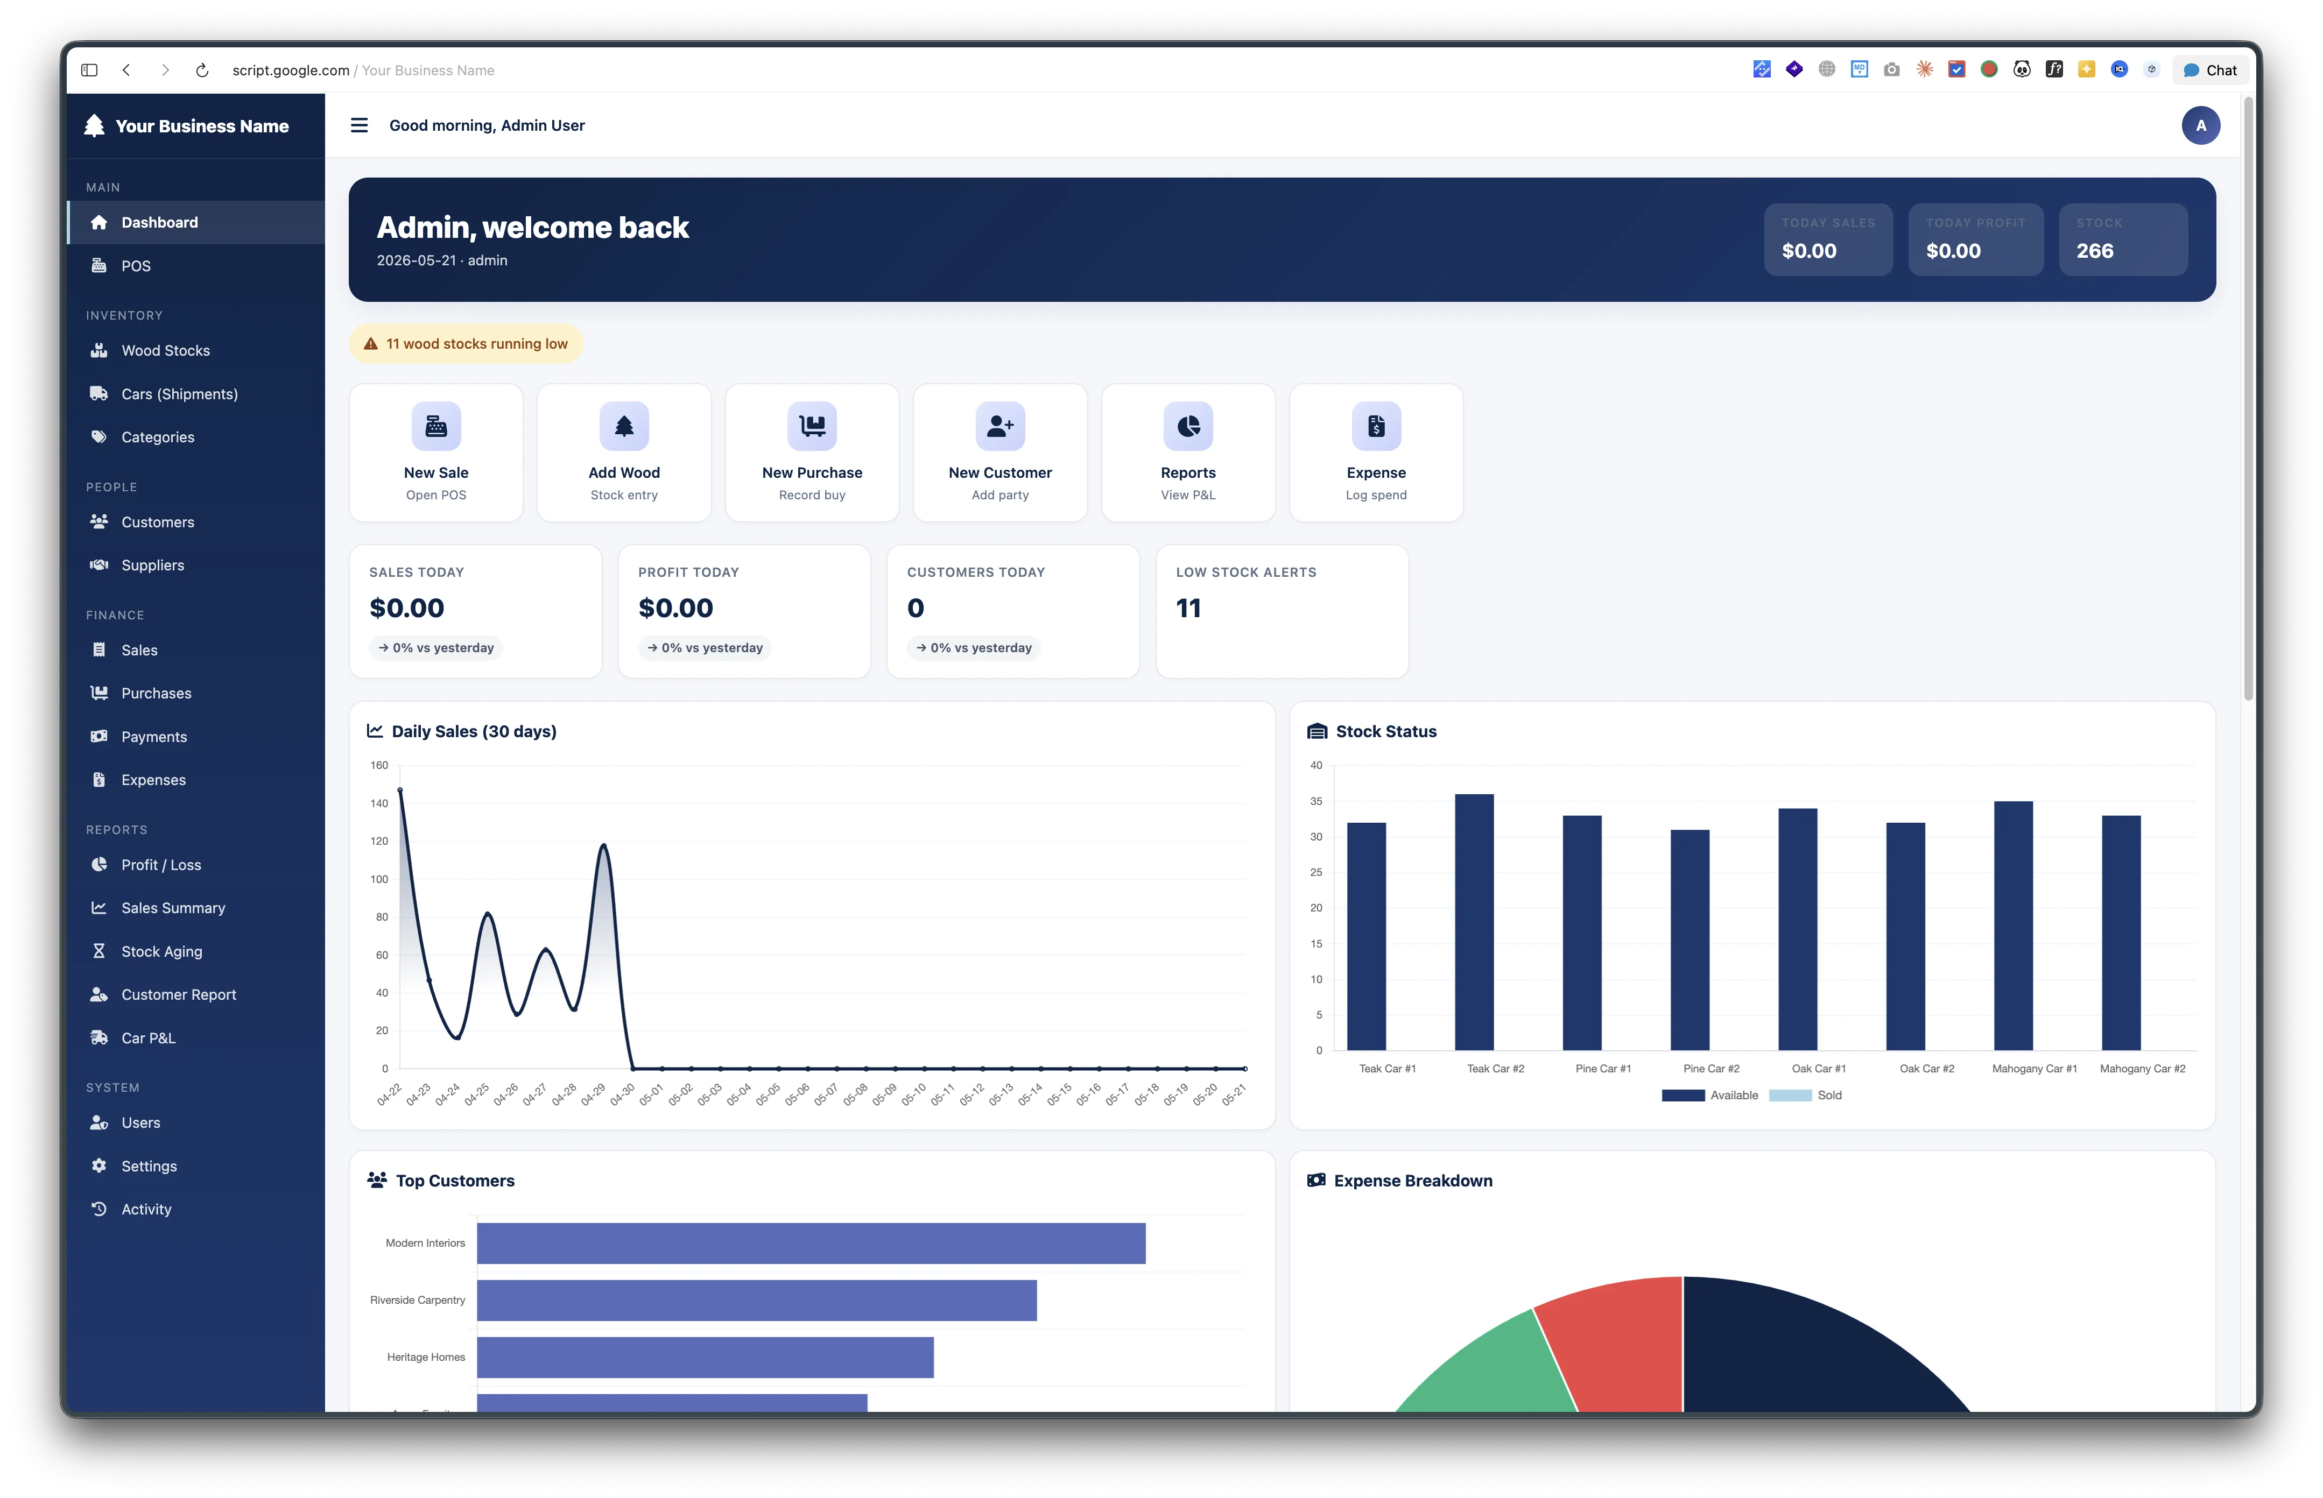Viewport: 2323px width, 1498px height.
Task: Open Wood Stocks in the sidebar
Action: click(x=195, y=350)
